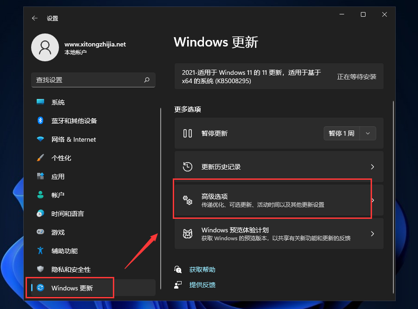
Task: Expand the Windows 预览体验计划 section
Action: pos(279,234)
